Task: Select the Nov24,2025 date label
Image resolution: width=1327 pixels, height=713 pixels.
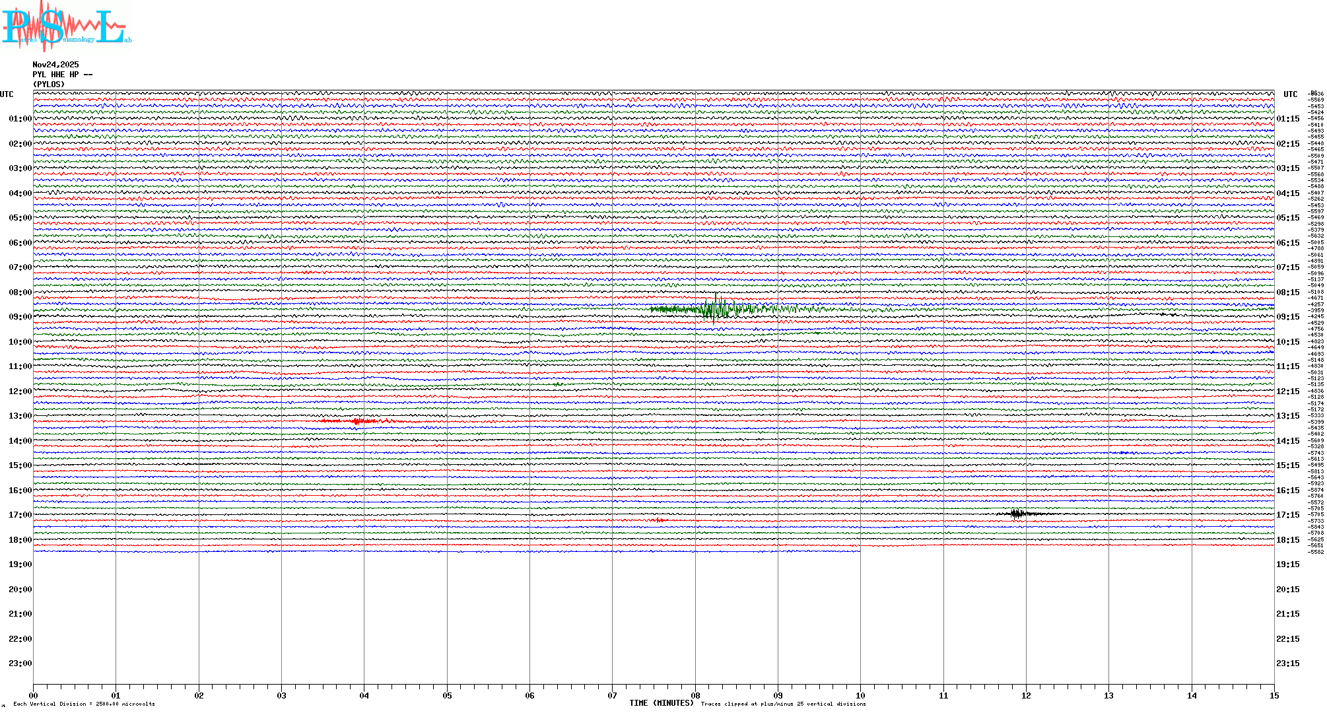Action: 55,65
